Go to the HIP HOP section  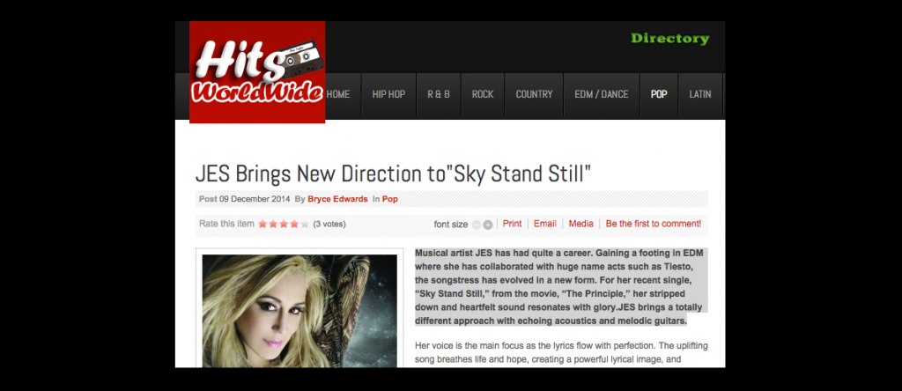click(388, 95)
